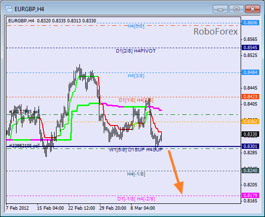This screenshot has width=265, height=217.
Task: Click the 15 Feb 04:00 time label
Action: (x=50, y=208)
